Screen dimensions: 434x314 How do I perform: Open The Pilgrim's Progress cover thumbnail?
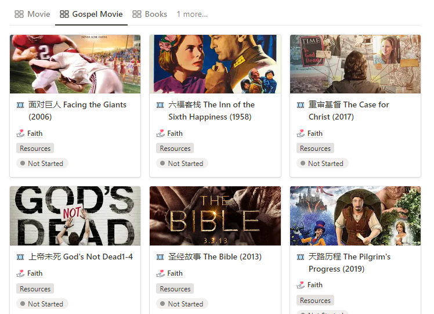pyautogui.click(x=355, y=216)
